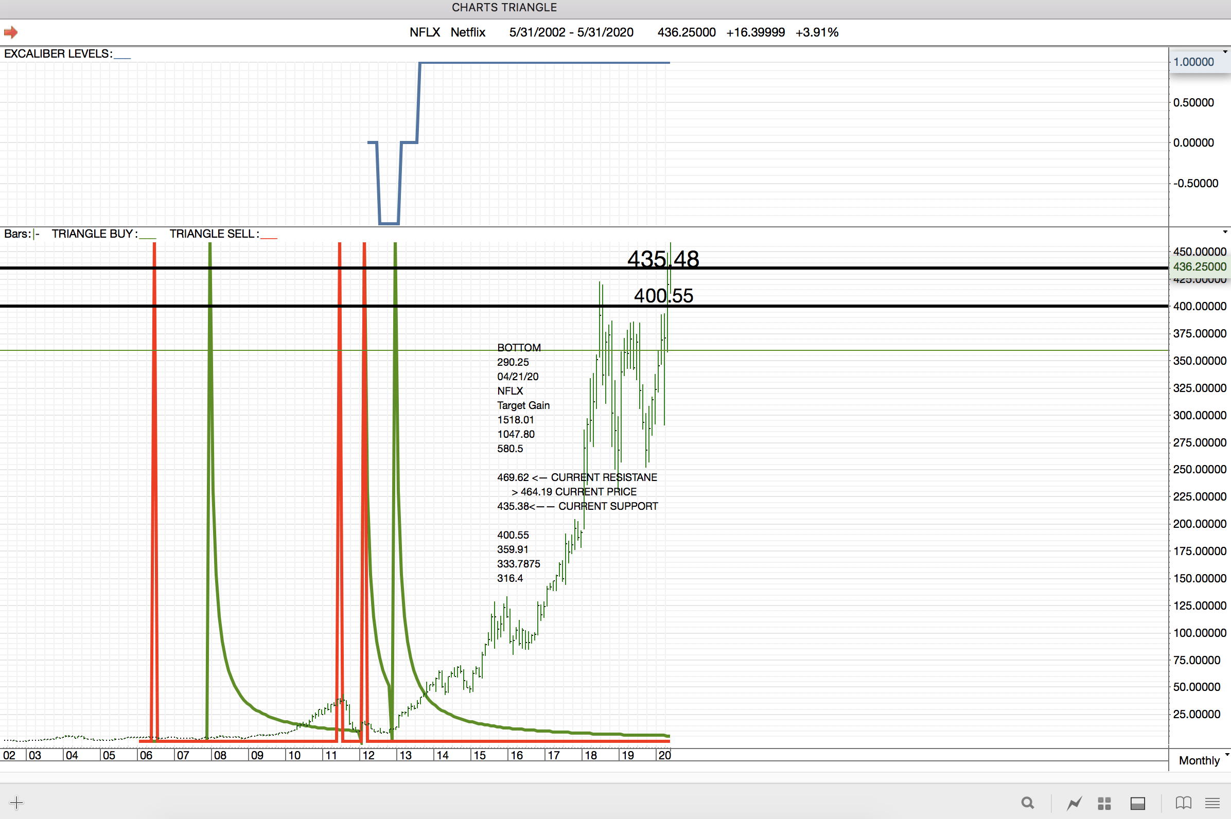Screen dimensions: 1231x819
Task: Click the Bars legend label
Action: (17, 234)
